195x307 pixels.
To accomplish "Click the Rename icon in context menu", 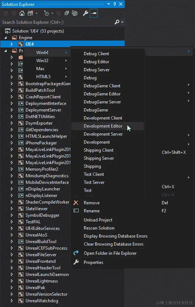I will pos(76,211).
